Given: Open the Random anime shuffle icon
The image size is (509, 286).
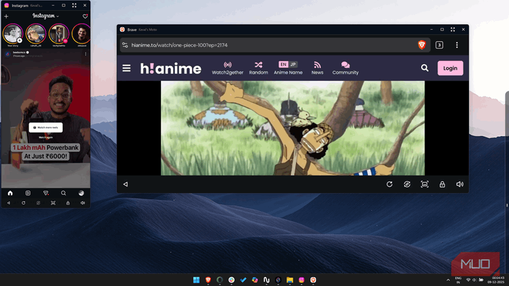Looking at the screenshot, I should 258,65.
